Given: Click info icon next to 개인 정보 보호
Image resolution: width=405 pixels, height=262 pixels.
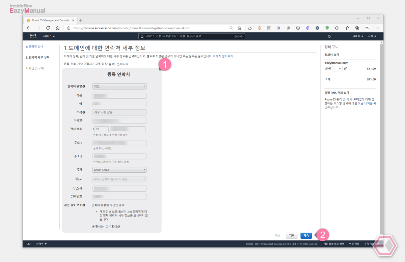Looking at the screenshot, I should tap(84, 205).
